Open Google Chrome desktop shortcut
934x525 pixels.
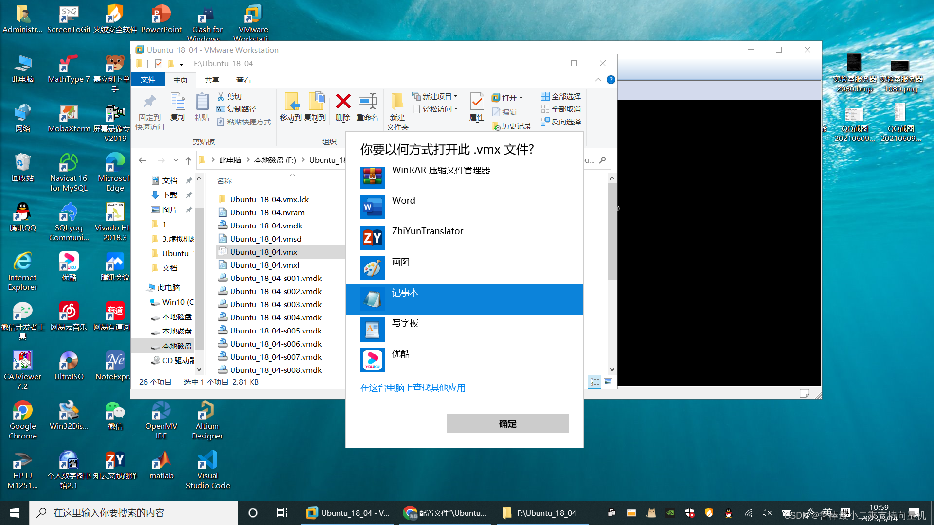pos(23,420)
